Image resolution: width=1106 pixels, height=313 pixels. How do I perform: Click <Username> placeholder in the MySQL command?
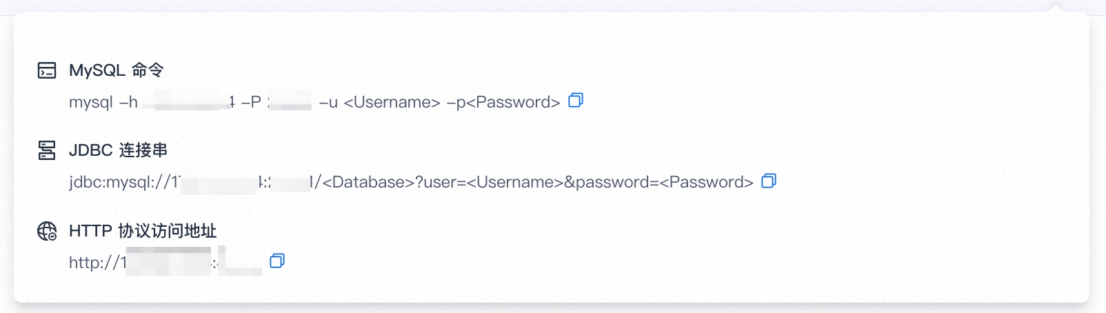(392, 103)
